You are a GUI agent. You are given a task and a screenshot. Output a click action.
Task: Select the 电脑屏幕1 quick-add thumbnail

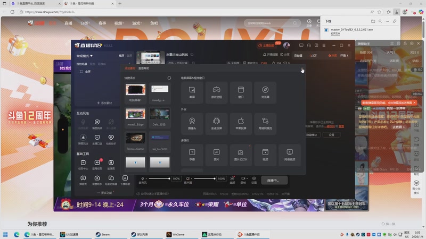click(x=135, y=92)
